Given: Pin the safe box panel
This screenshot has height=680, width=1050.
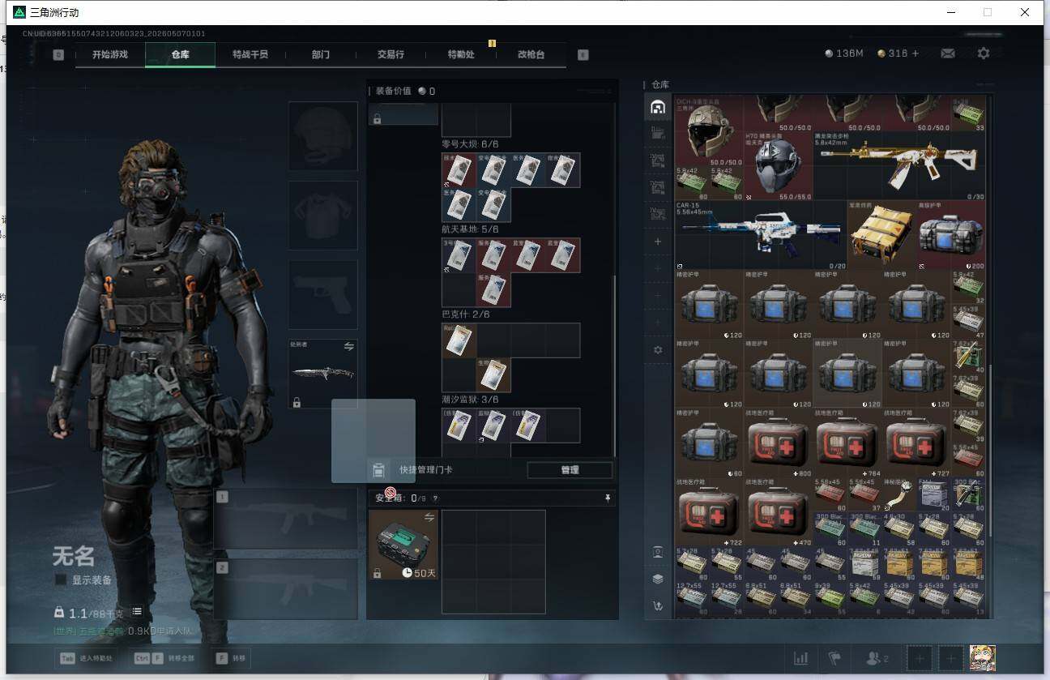Looking at the screenshot, I should pos(608,498).
